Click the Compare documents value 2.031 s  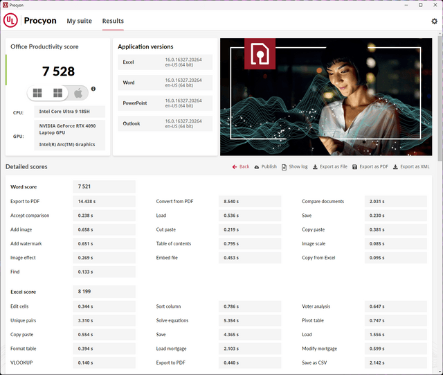click(395, 202)
